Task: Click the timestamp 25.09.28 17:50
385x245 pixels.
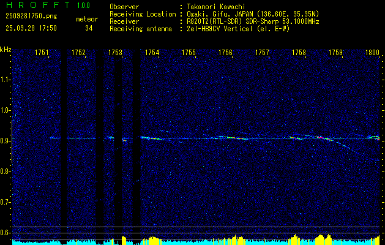Action: 31,28
